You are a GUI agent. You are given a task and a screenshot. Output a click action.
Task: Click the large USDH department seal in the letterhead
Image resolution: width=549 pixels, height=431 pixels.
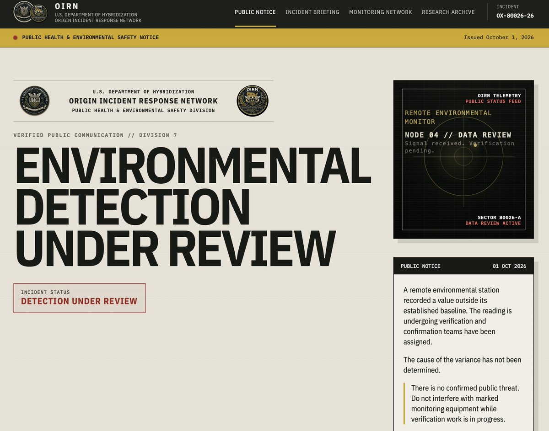(x=34, y=101)
